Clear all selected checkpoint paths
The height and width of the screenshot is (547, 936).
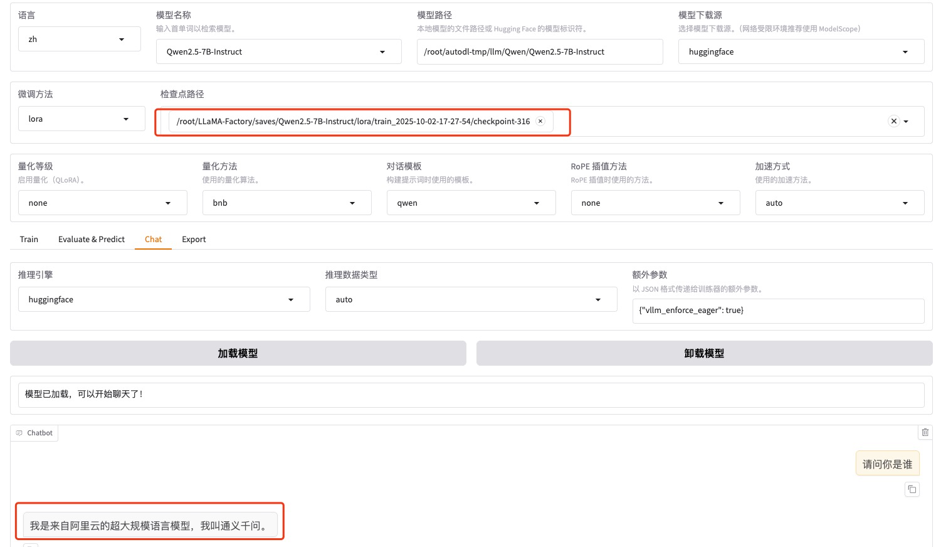tap(893, 121)
